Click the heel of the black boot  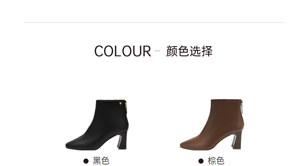(122, 141)
